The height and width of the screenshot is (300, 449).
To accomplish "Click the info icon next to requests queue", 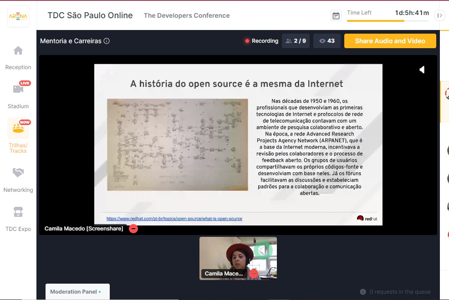I will tap(363, 292).
